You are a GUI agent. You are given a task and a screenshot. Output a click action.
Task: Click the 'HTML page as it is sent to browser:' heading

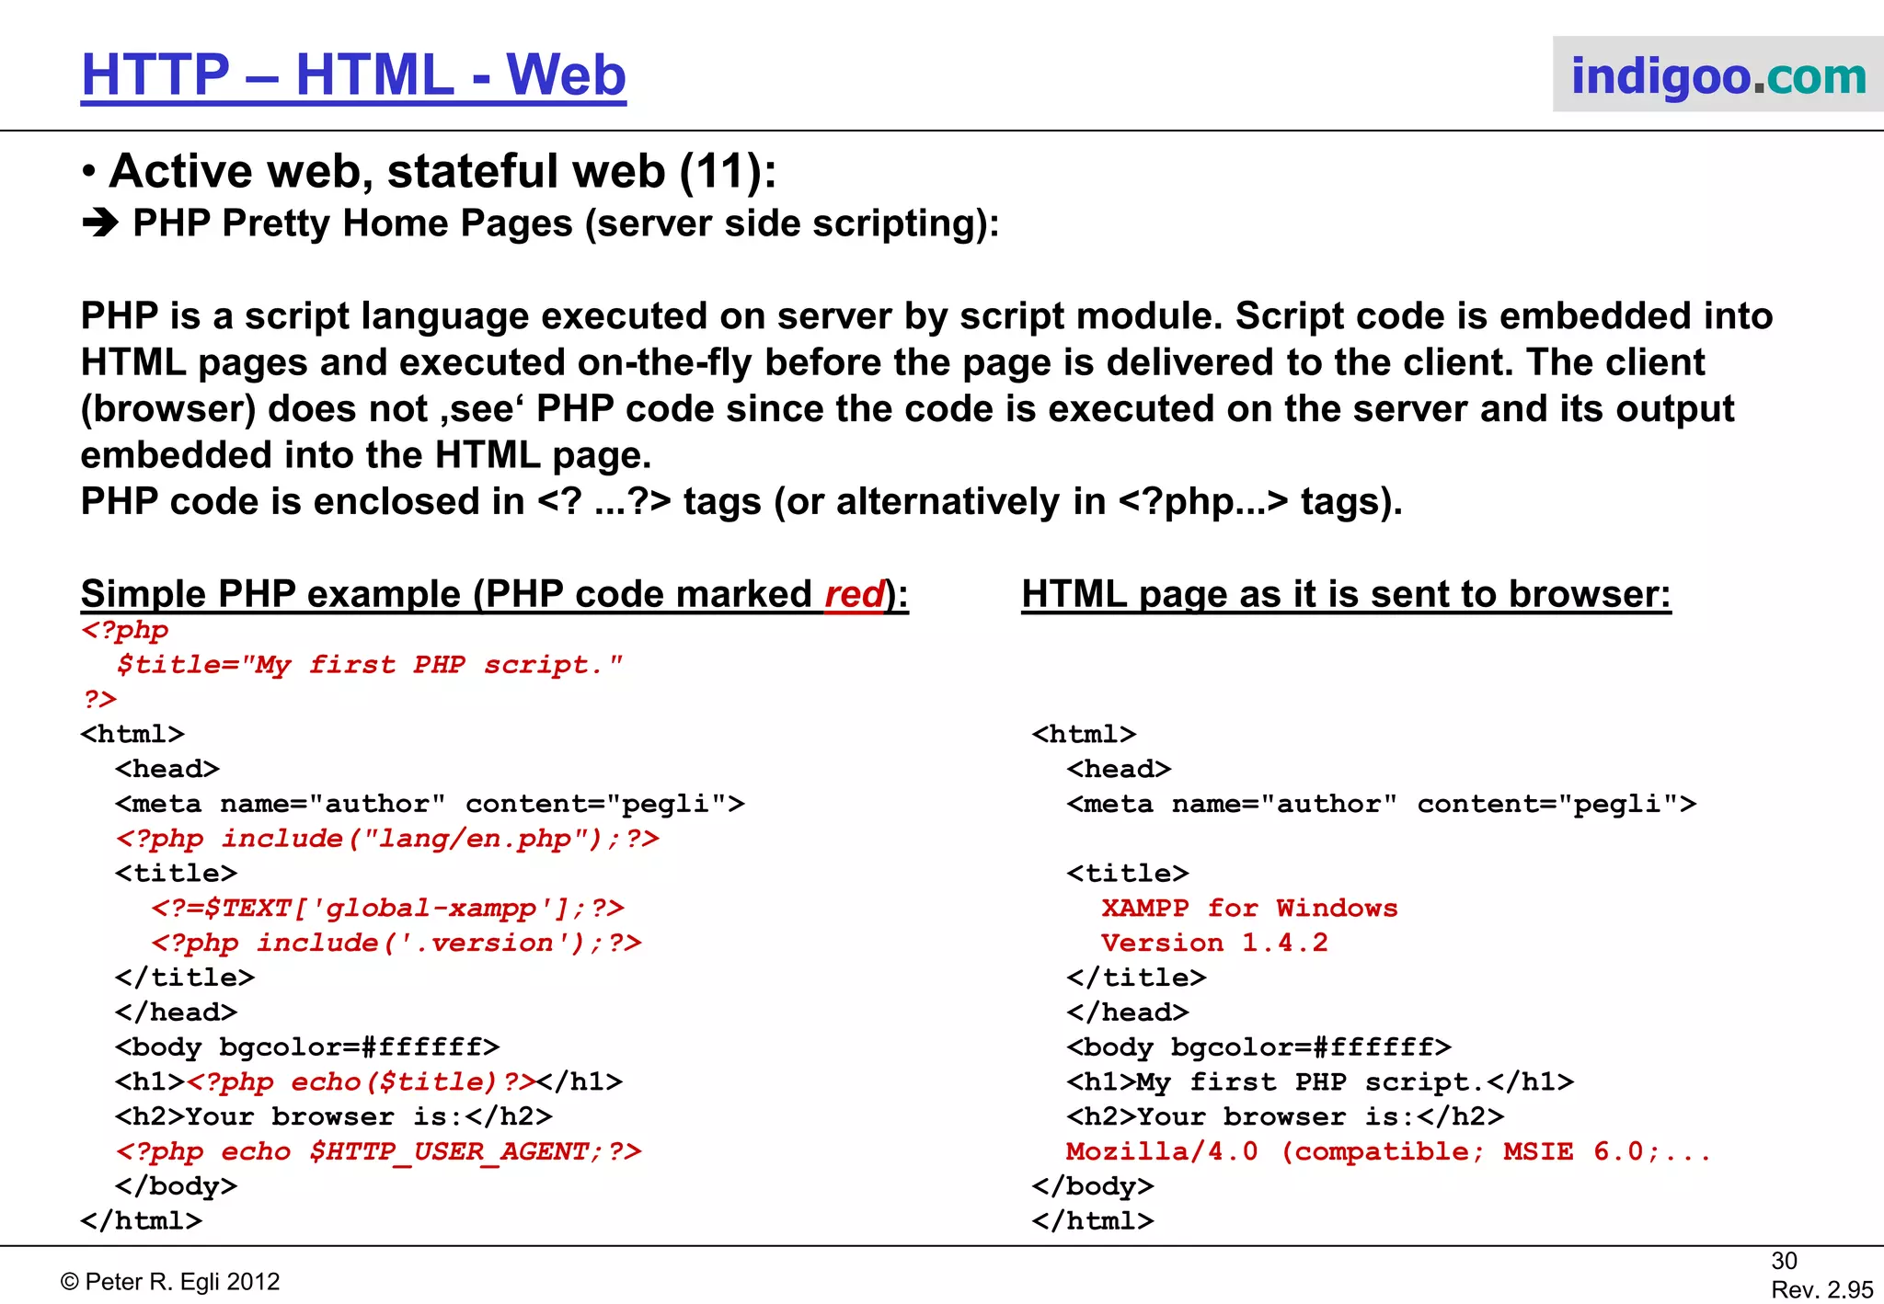(1345, 594)
